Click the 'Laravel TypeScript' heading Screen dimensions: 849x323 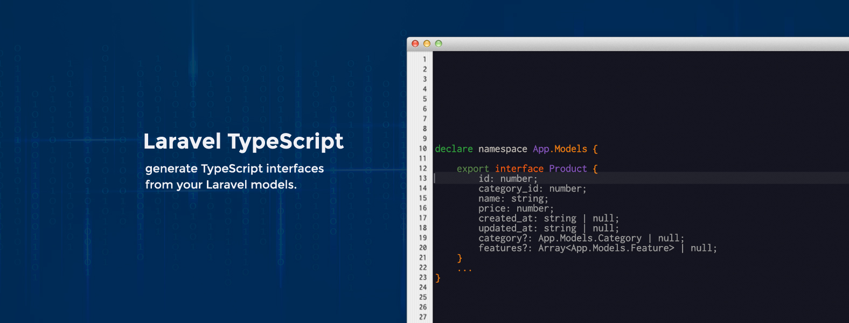point(243,142)
